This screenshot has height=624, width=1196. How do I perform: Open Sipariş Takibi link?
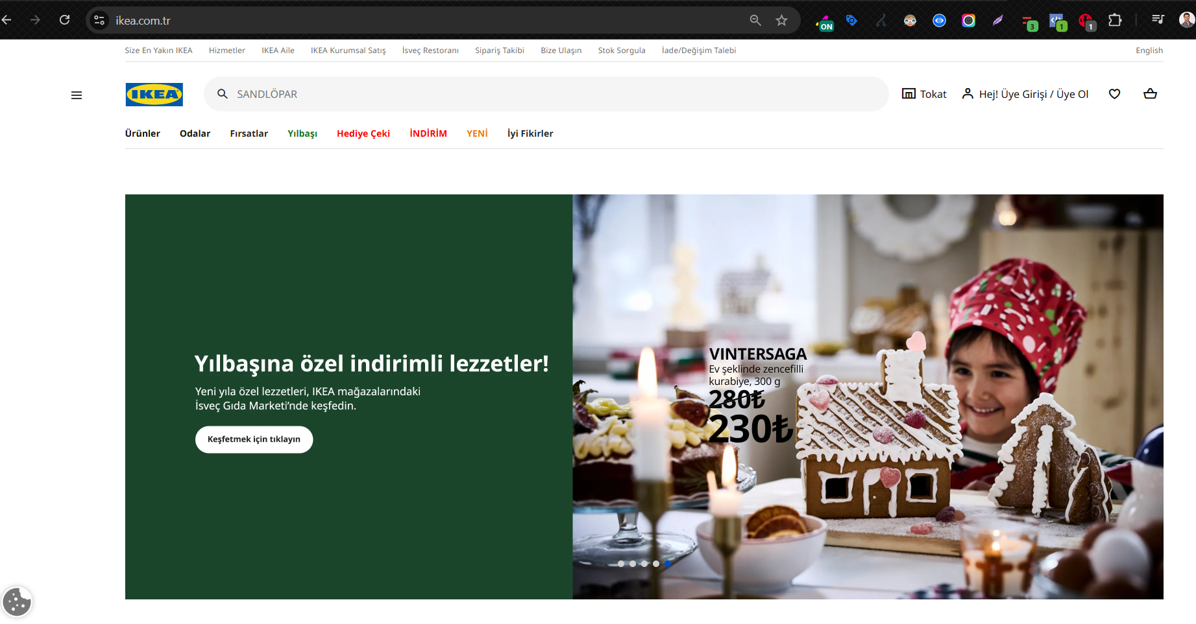[500, 51]
